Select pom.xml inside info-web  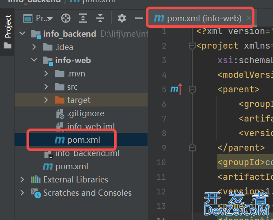click(x=83, y=140)
